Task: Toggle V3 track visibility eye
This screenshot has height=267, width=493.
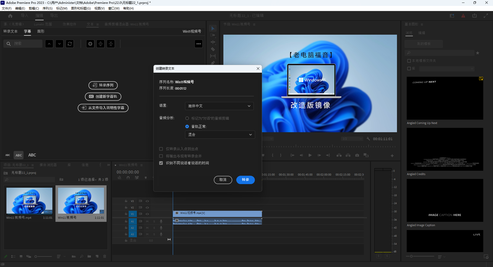Action: pos(147,201)
